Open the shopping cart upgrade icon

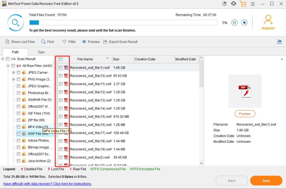pos(243,4)
